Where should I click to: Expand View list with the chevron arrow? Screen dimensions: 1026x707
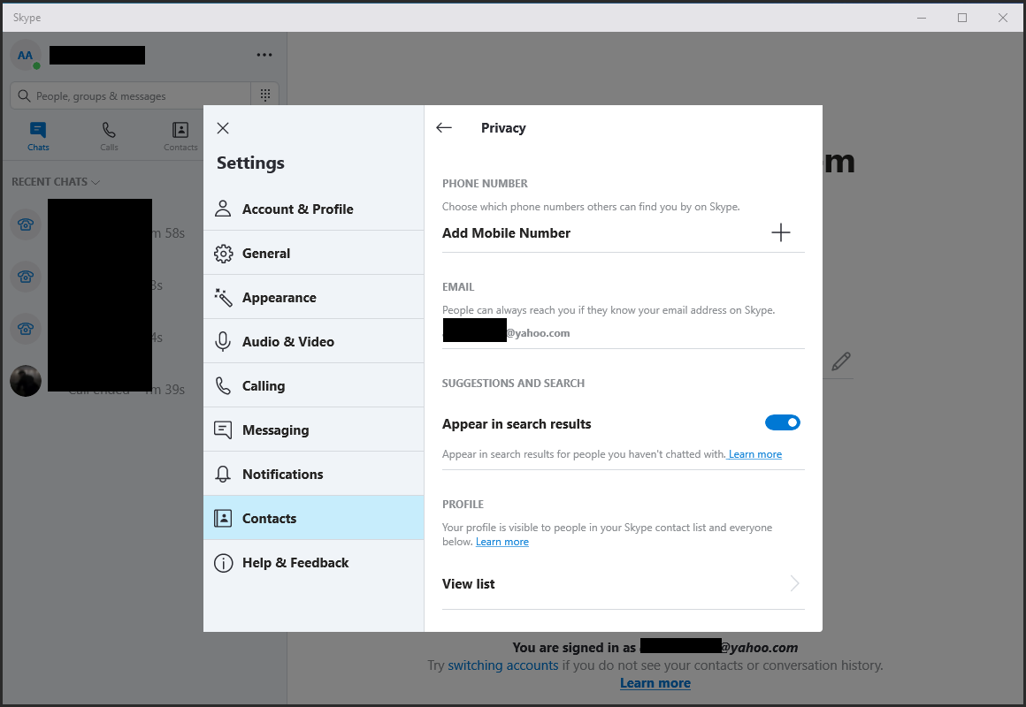point(794,583)
